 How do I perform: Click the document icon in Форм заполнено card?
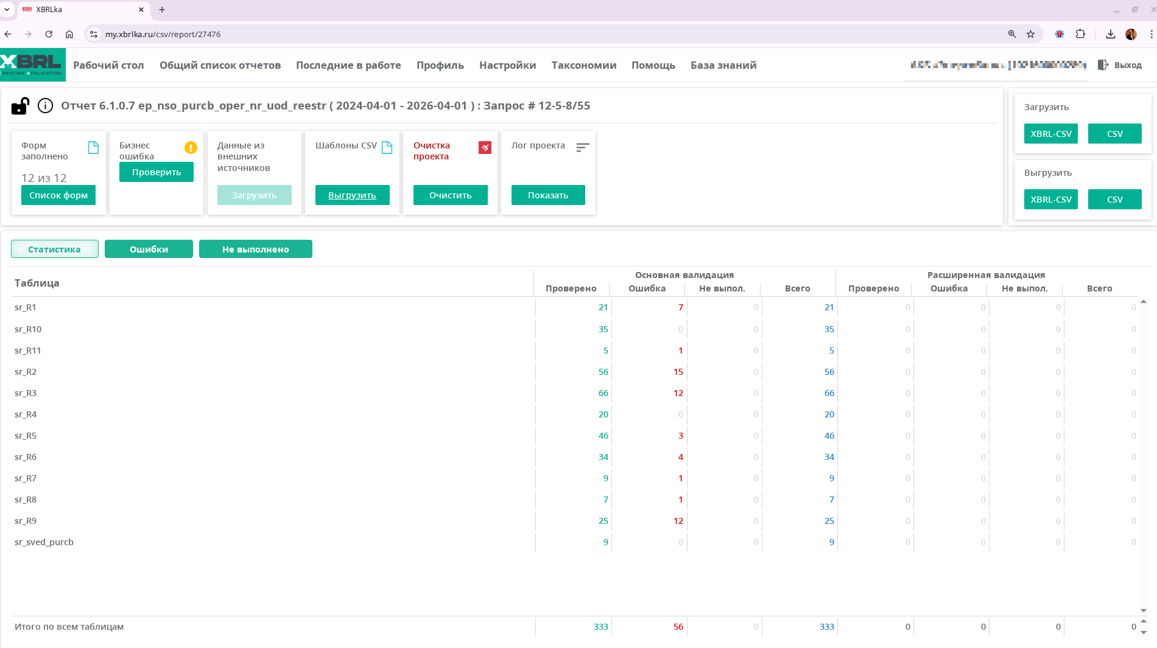[x=93, y=147]
